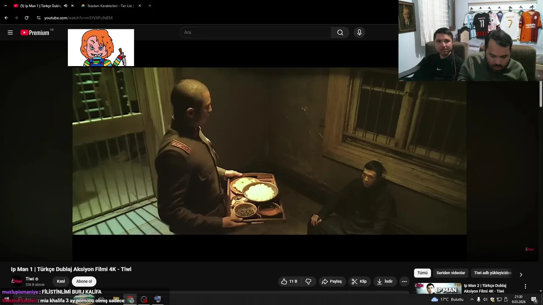This screenshot has width=543, height=305.
Task: Open the network icon in system tray
Action: (x=499, y=299)
